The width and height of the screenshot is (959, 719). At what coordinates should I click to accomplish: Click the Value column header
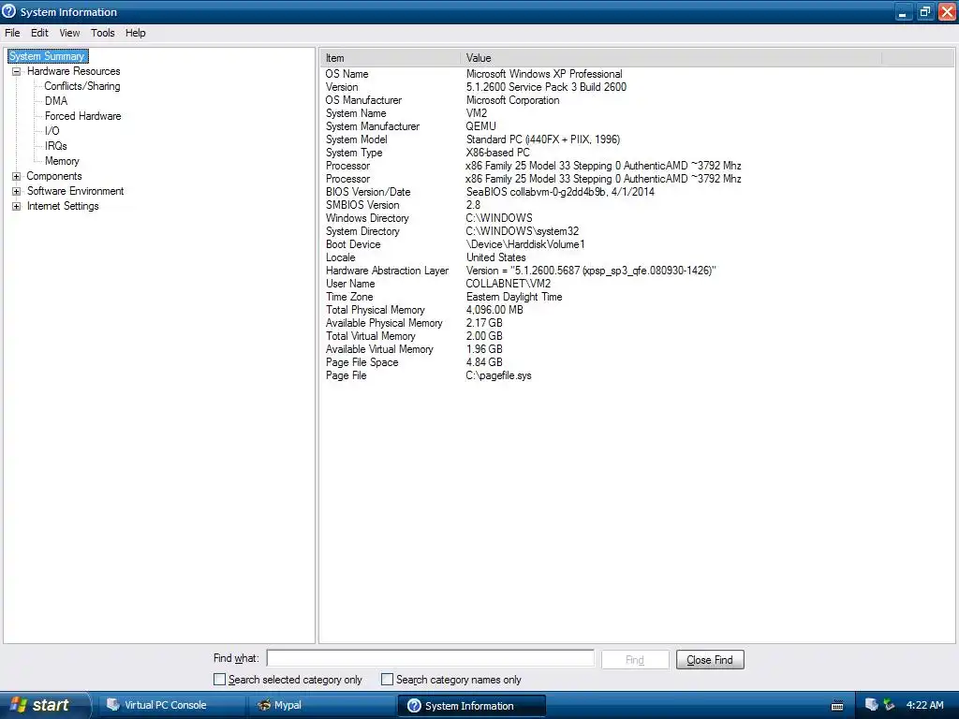(671, 58)
